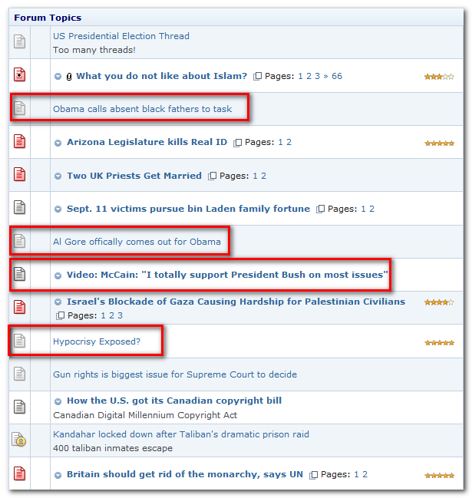Click the paperclip attachment icon on Islam thread
The width and height of the screenshot is (472, 498).
(69, 77)
